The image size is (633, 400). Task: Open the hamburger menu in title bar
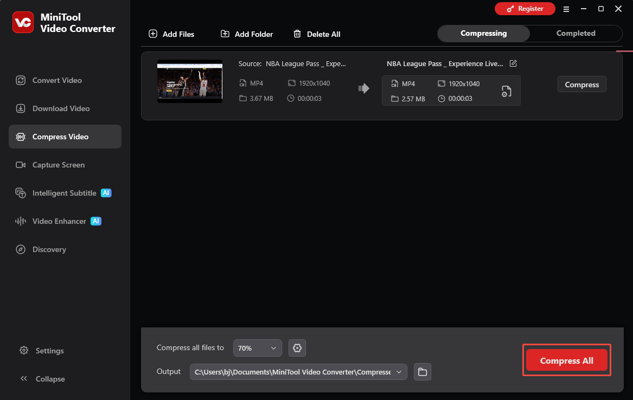pyautogui.click(x=566, y=9)
